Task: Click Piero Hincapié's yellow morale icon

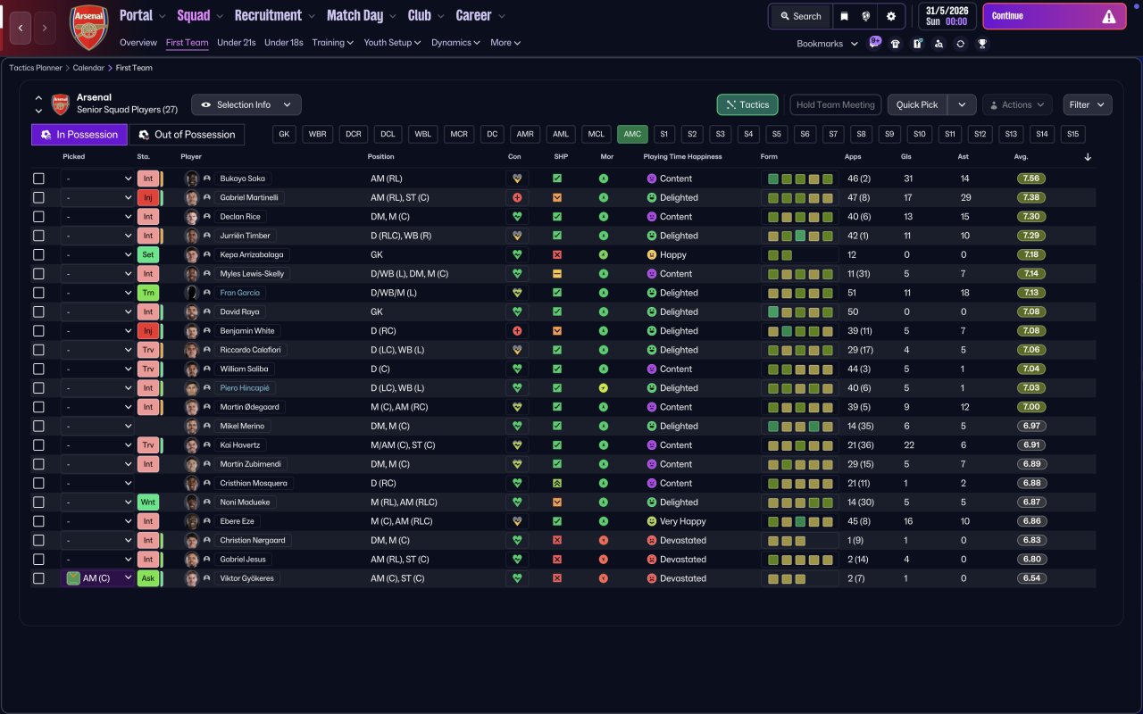Action: coord(604,388)
